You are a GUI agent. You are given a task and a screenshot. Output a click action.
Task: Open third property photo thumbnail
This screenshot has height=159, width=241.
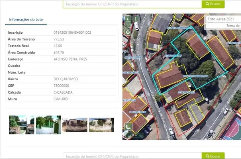coord(75,125)
